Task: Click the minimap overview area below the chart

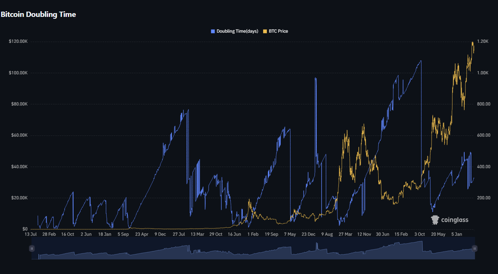Action: click(253, 250)
